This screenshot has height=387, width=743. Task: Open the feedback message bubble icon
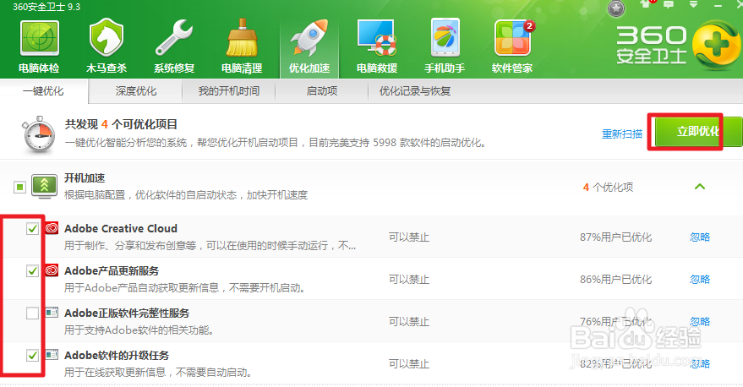coord(669,4)
